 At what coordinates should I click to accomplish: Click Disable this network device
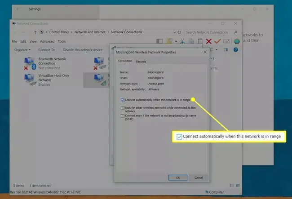83,50
